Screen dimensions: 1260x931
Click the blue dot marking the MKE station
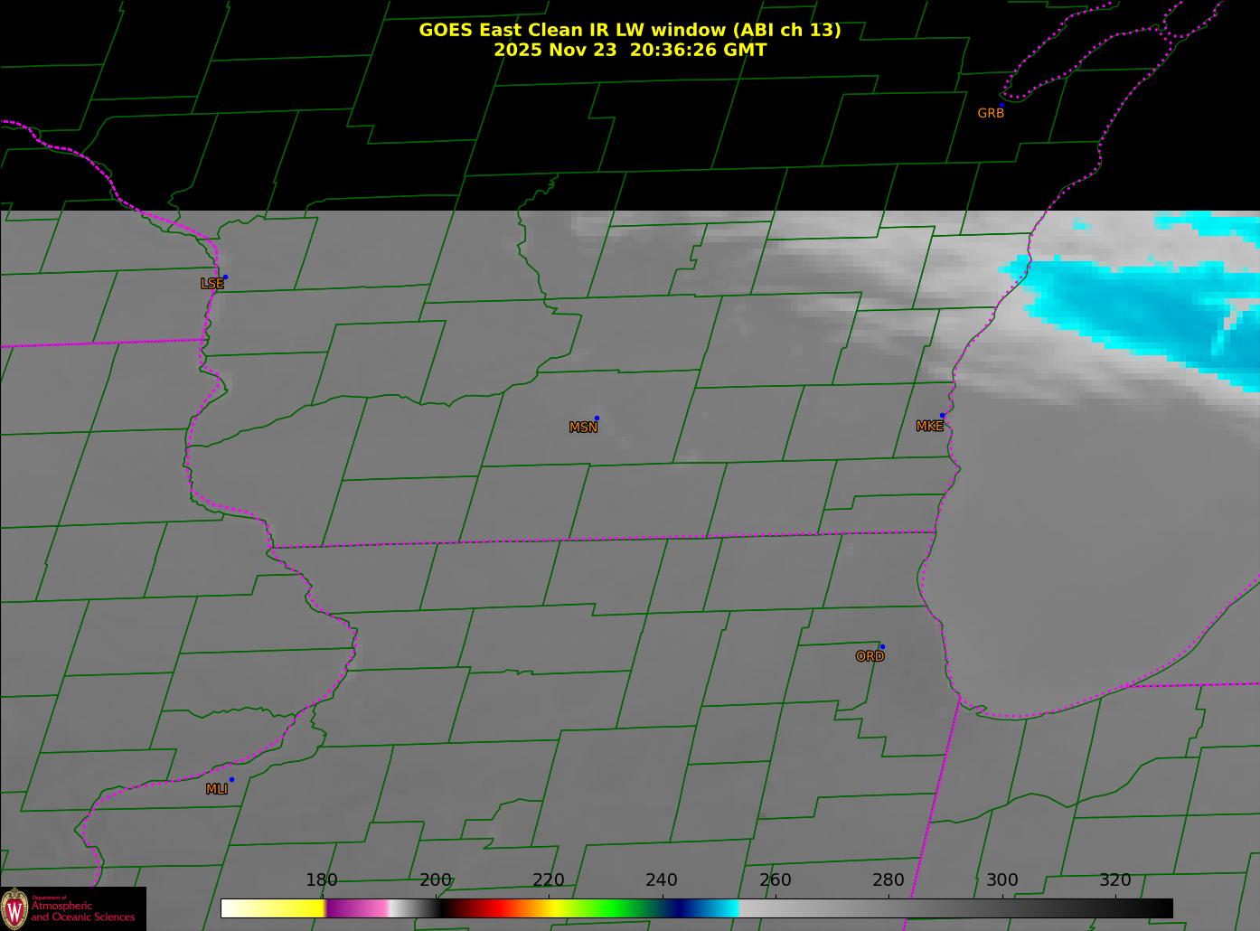click(x=942, y=416)
